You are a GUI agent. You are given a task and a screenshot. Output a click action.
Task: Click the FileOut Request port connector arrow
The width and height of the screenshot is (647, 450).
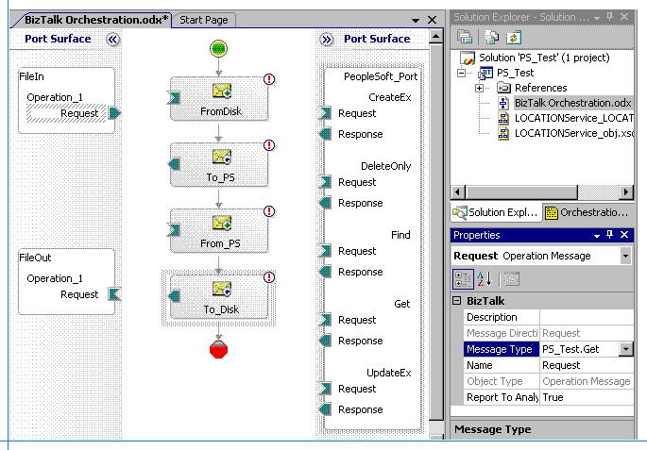click(x=114, y=293)
